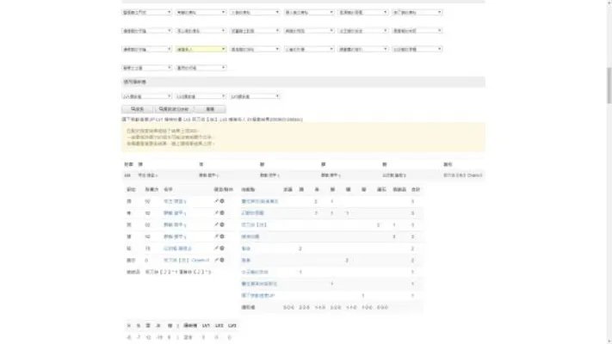This screenshot has width=612, height=344.
Task: Click the pencil edit icon in the second equipment row
Action: 216,212
